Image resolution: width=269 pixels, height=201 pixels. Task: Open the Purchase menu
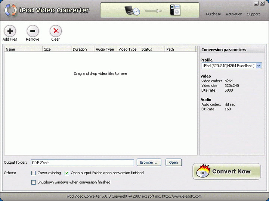click(x=213, y=14)
